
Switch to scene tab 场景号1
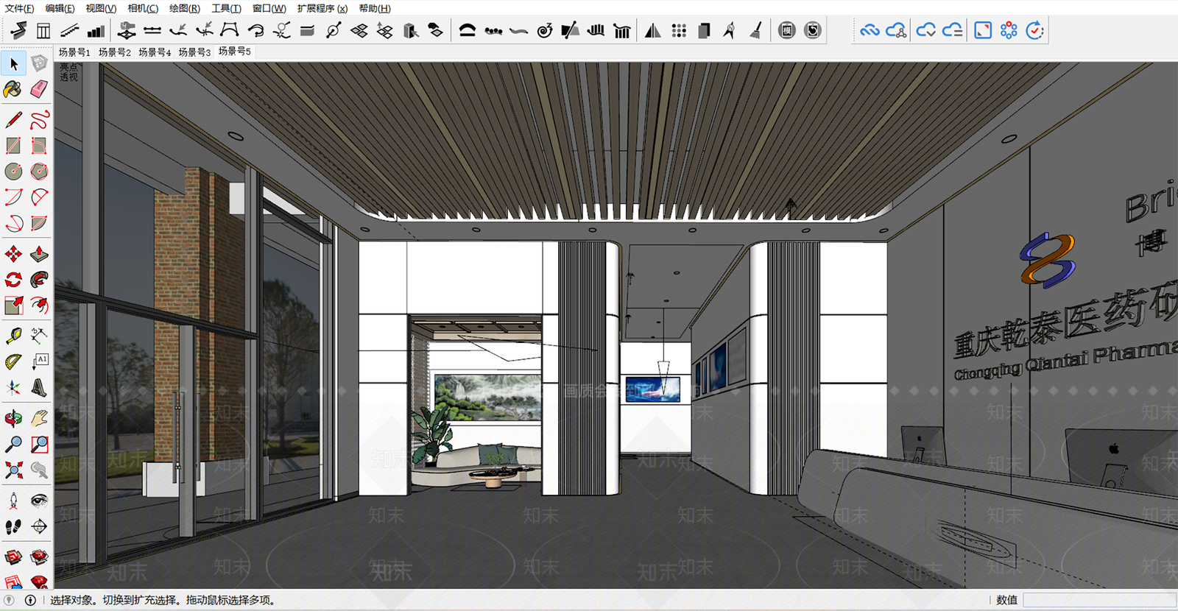74,52
